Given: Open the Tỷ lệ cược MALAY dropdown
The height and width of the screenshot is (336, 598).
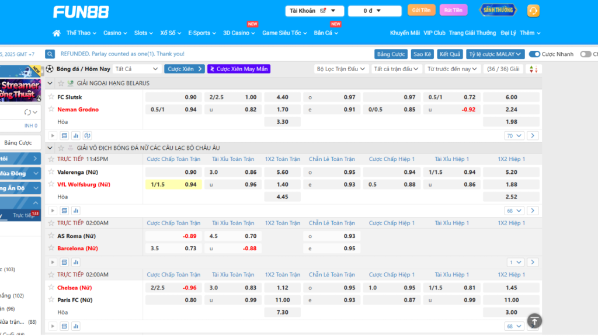Looking at the screenshot, I should tap(494, 54).
